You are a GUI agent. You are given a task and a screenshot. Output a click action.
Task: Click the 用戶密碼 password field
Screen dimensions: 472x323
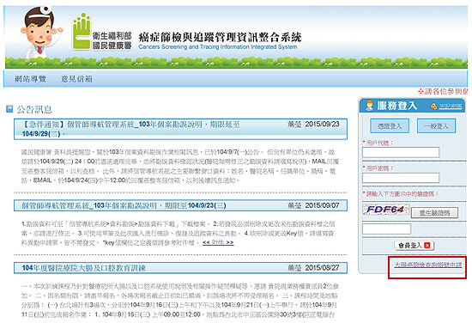click(x=401, y=178)
